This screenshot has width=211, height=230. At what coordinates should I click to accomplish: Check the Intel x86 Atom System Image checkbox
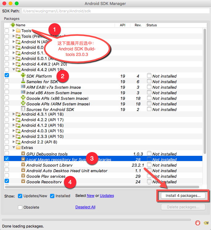(x=7, y=92)
